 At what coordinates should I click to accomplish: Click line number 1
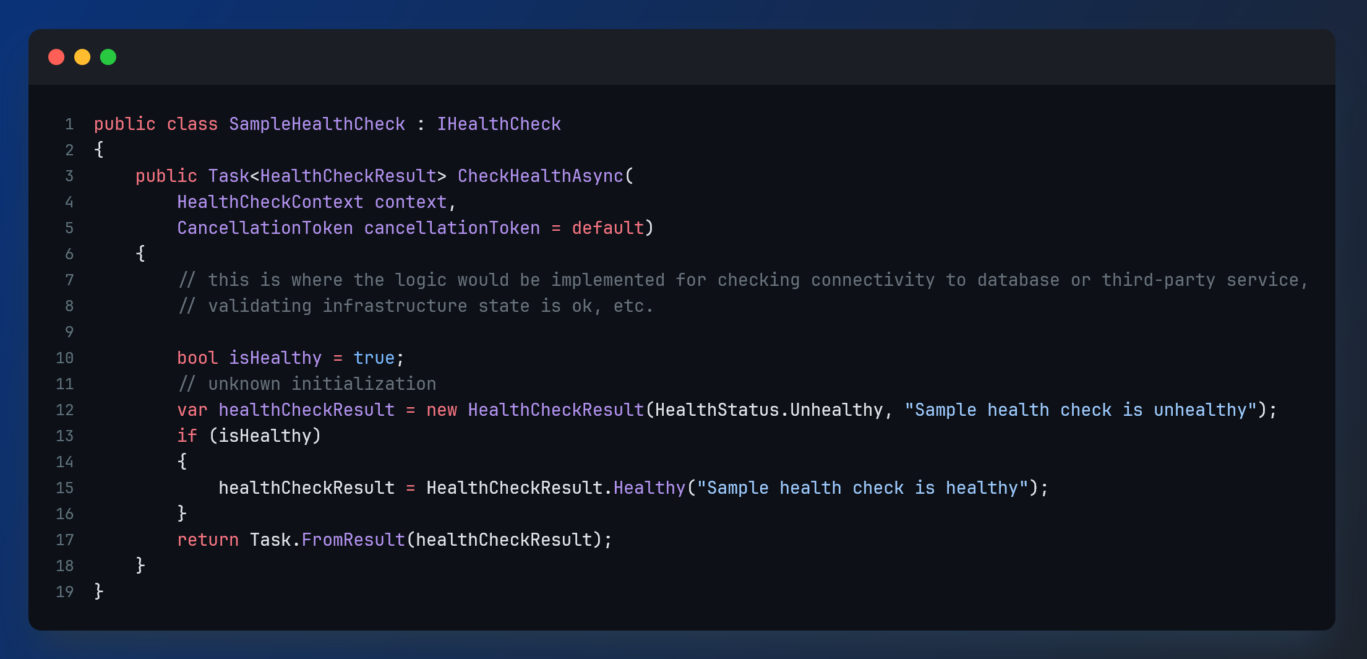pos(69,124)
